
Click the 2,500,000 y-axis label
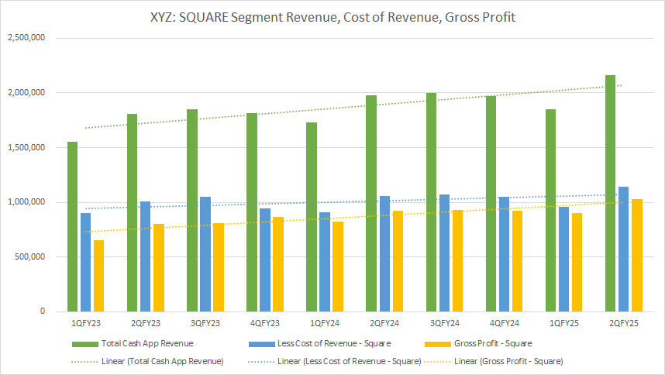26,38
